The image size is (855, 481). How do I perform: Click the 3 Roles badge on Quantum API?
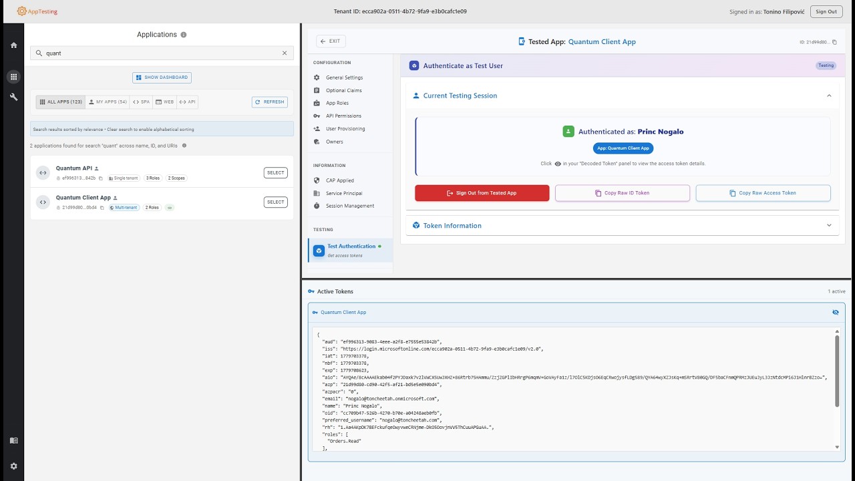pos(153,178)
